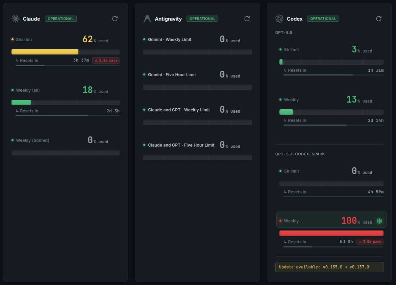Click the green target icon beside Weekly 100%
The image size is (396, 285).
pos(379,221)
